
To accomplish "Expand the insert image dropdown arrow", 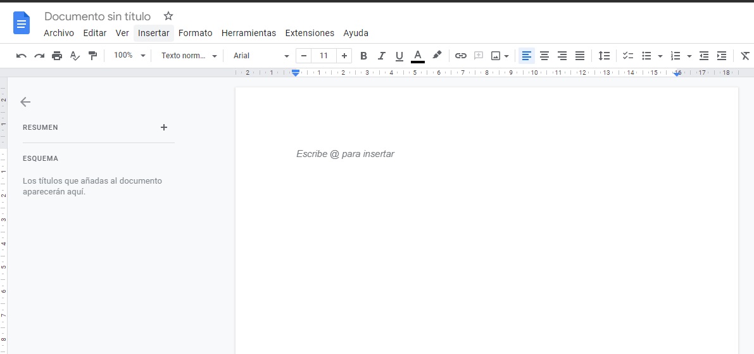I will click(x=506, y=56).
